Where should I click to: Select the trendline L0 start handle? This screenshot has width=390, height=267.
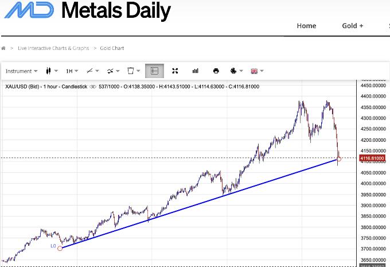tap(60, 248)
